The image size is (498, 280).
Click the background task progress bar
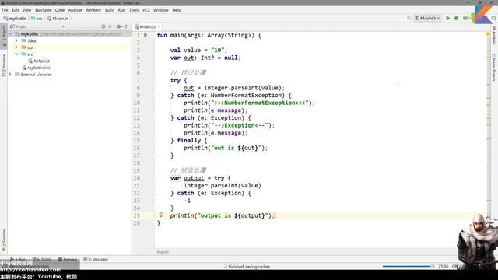click(x=406, y=266)
